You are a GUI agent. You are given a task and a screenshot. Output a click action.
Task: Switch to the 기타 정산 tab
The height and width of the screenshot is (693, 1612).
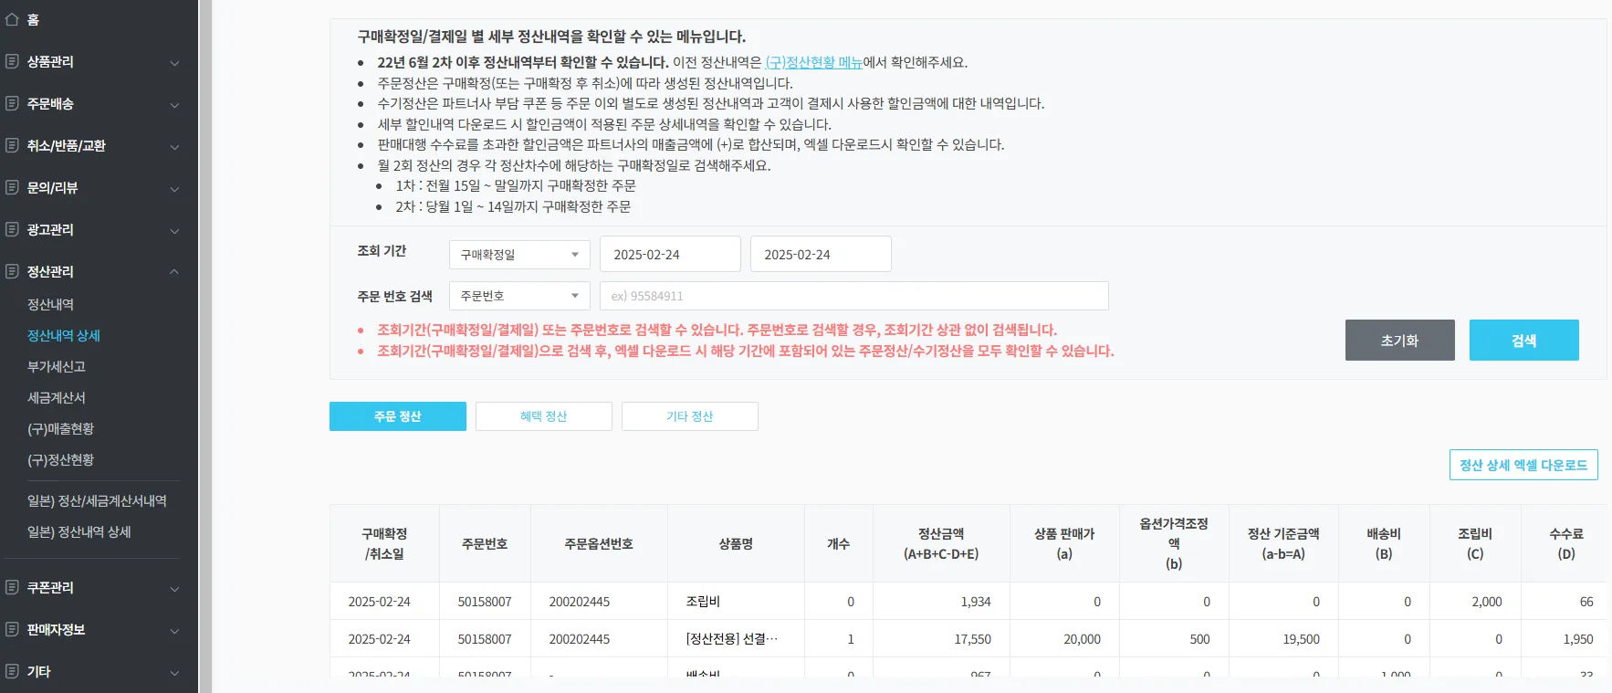[690, 416]
